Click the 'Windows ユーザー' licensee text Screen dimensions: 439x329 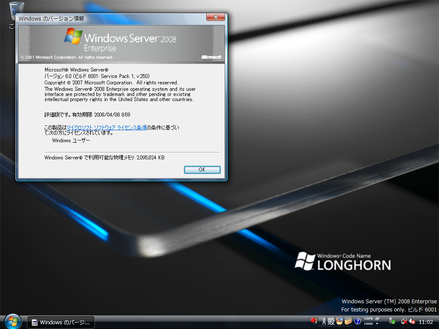pos(71,141)
